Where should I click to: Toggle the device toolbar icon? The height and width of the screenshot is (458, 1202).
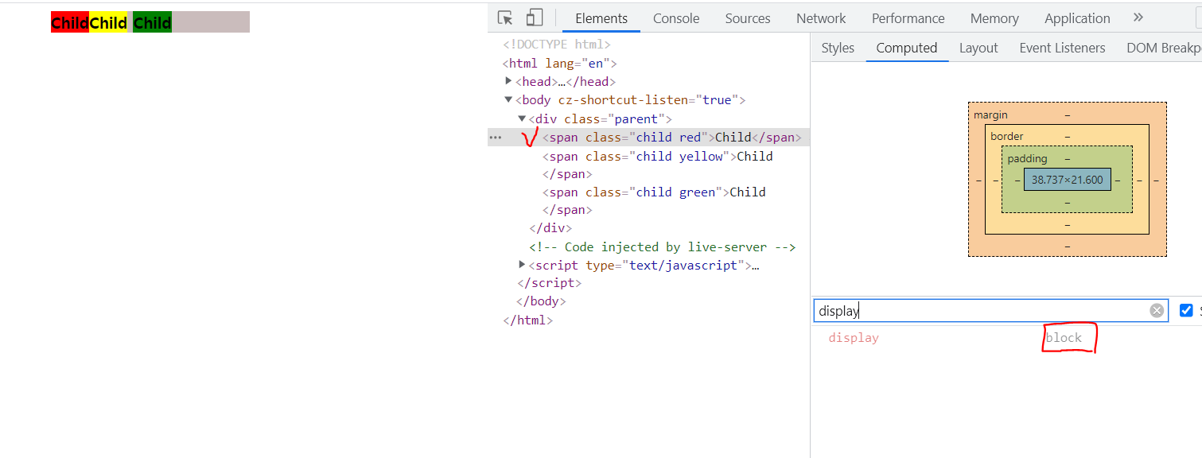535,17
